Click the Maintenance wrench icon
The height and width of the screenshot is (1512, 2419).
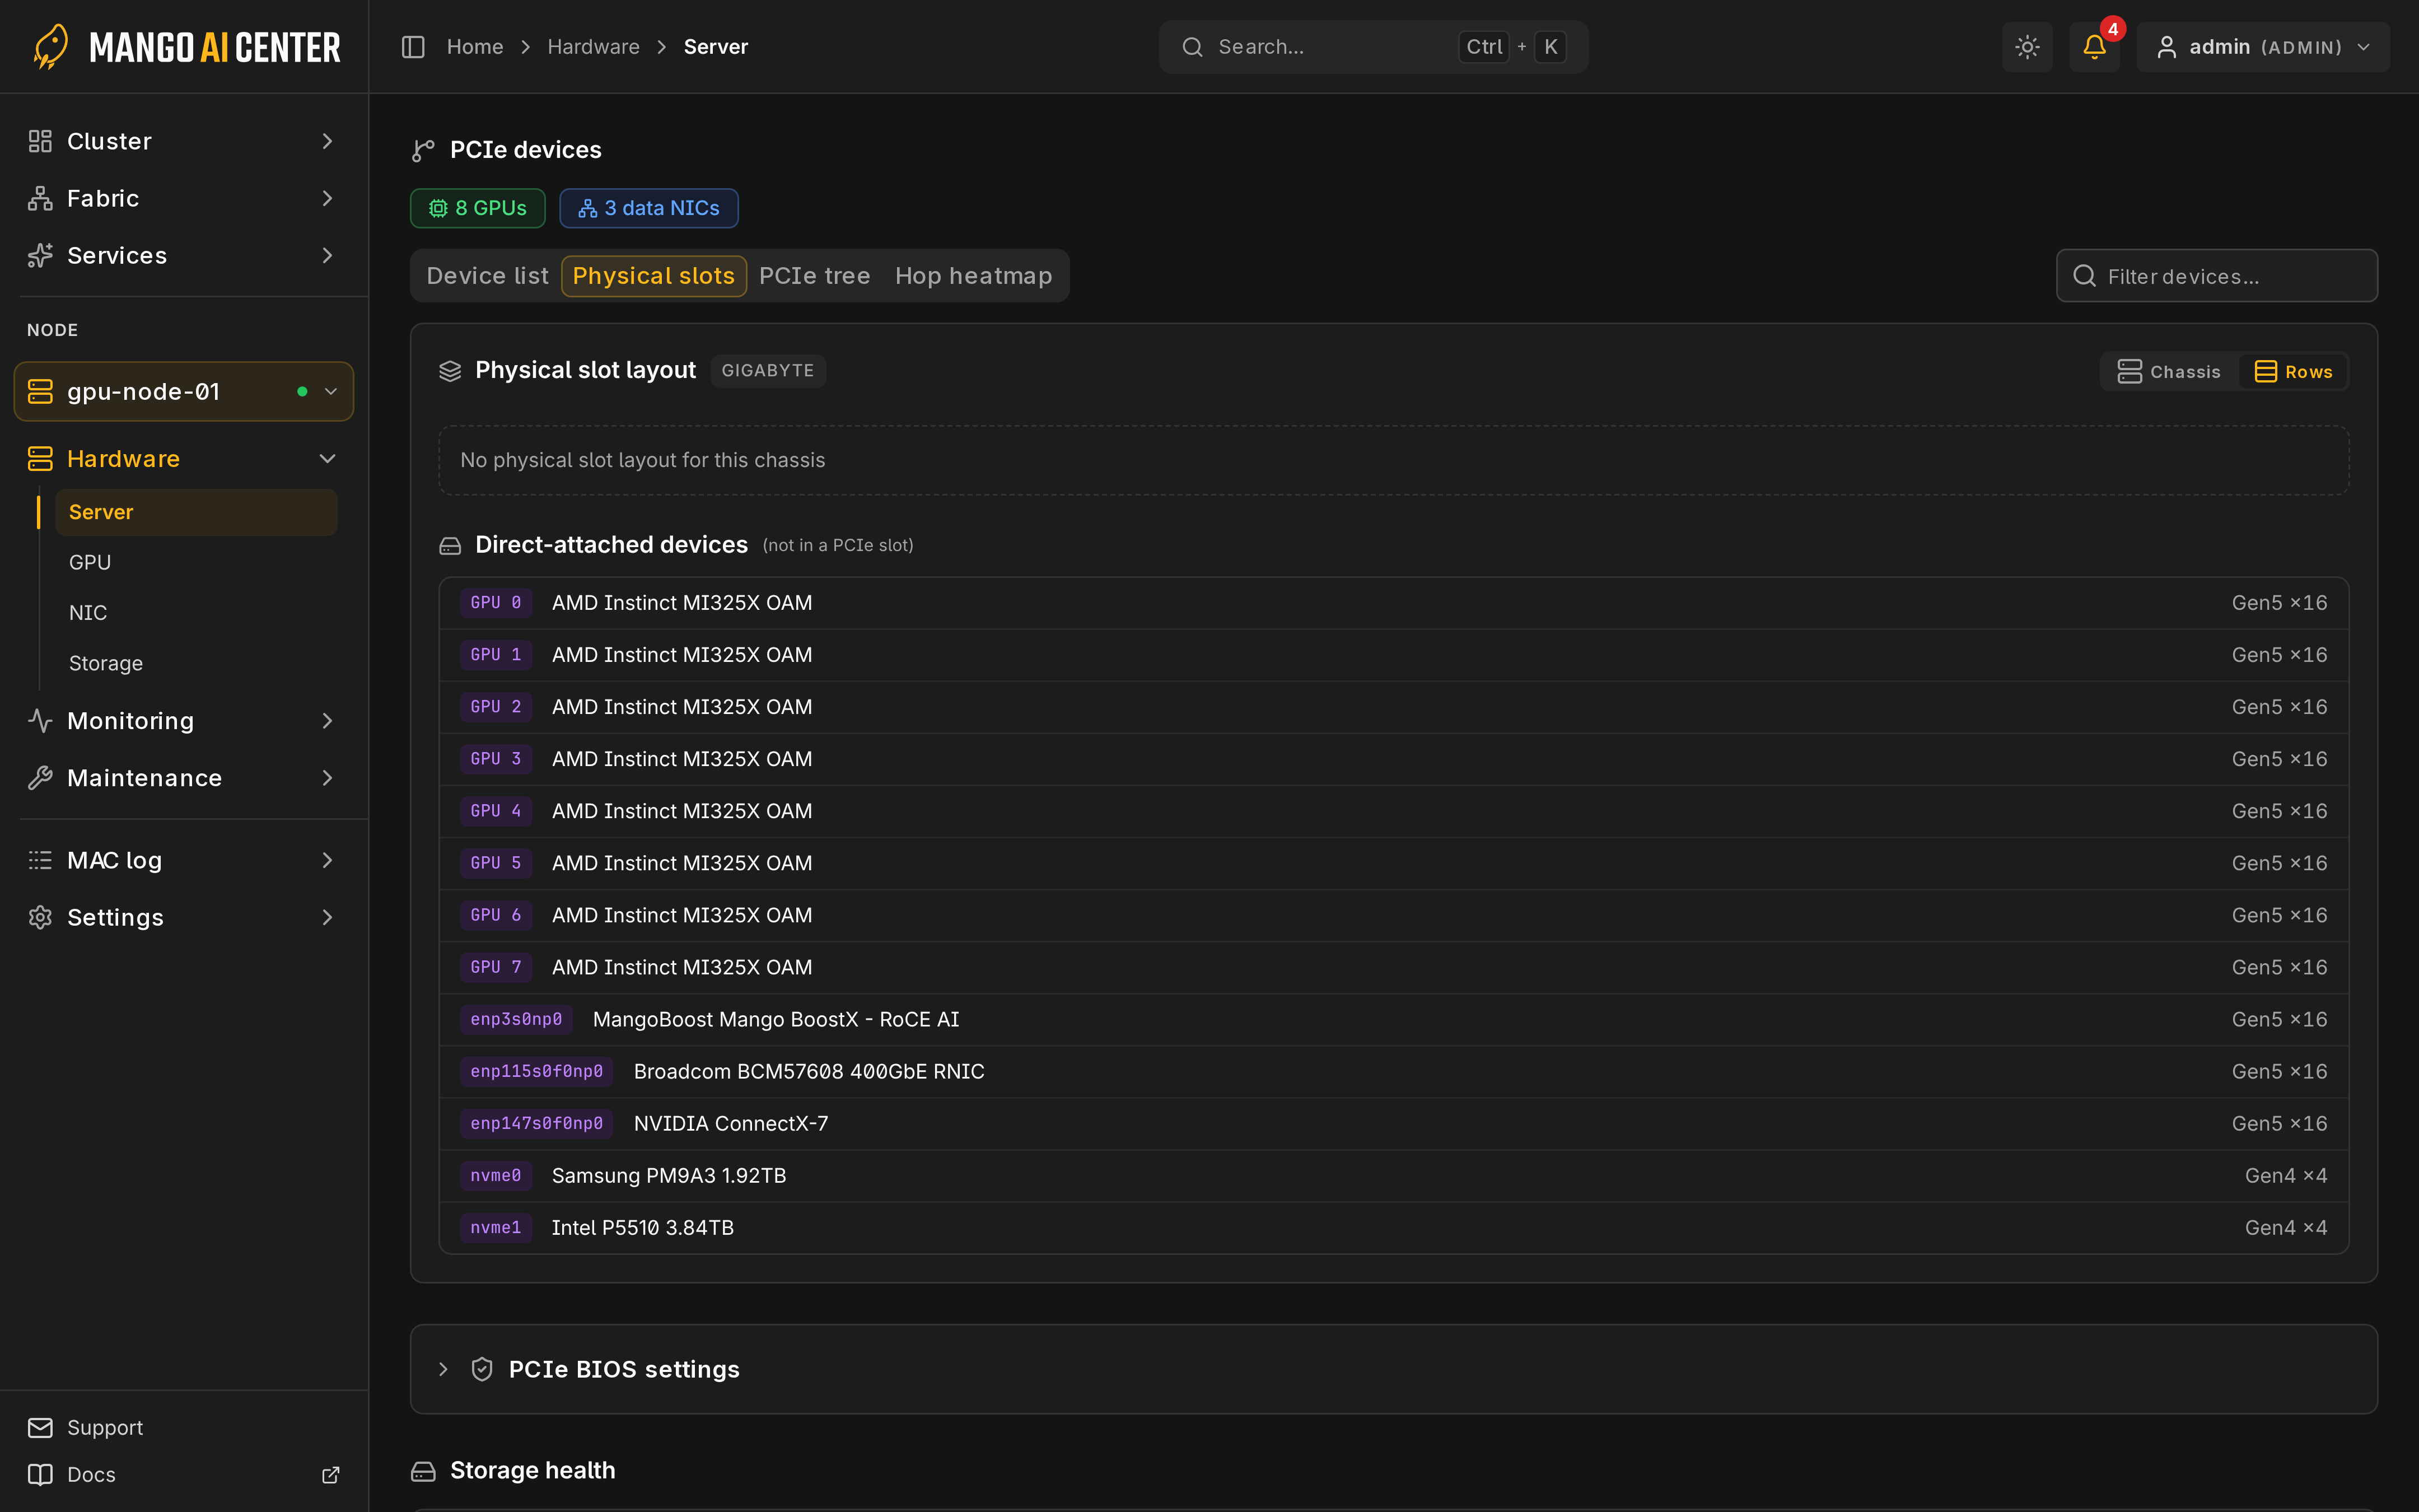40,778
